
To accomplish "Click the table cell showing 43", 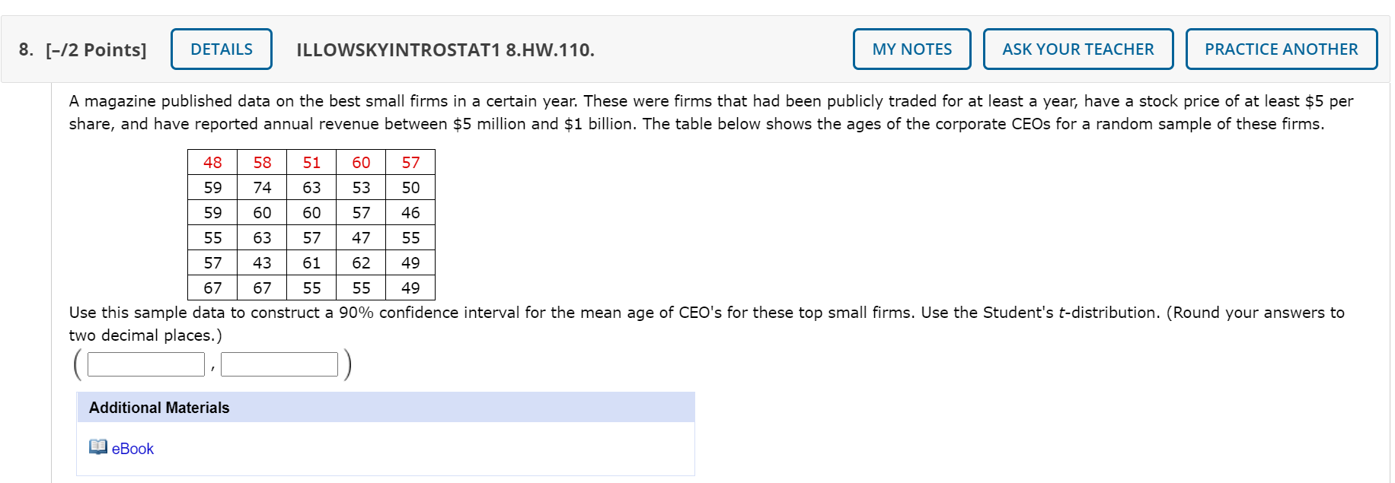I will point(262,263).
